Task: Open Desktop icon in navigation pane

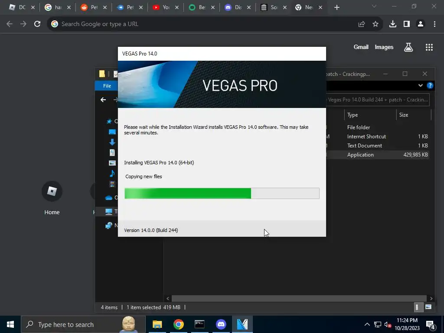Action: click(x=112, y=132)
